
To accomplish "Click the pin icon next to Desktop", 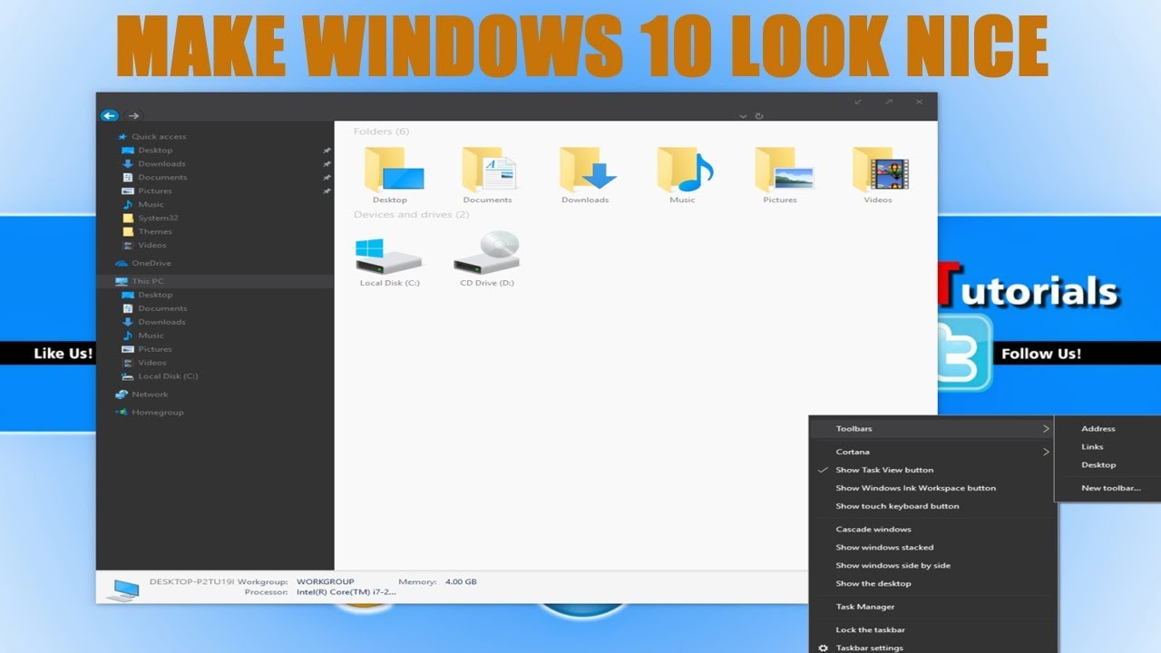I will (x=327, y=151).
